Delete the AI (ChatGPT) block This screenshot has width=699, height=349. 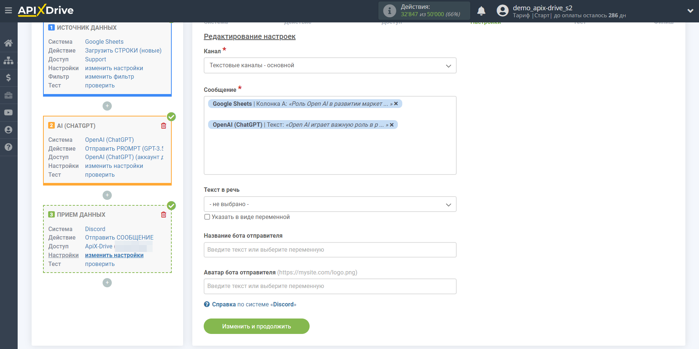tap(164, 126)
